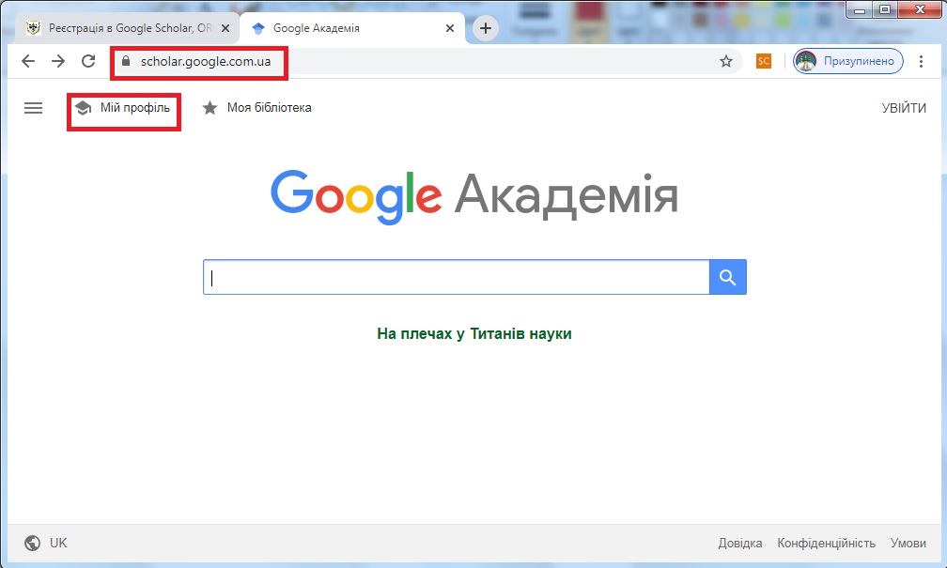Click the star icon beside Моя бібліотека
Image resolution: width=947 pixels, height=568 pixels.
point(210,108)
